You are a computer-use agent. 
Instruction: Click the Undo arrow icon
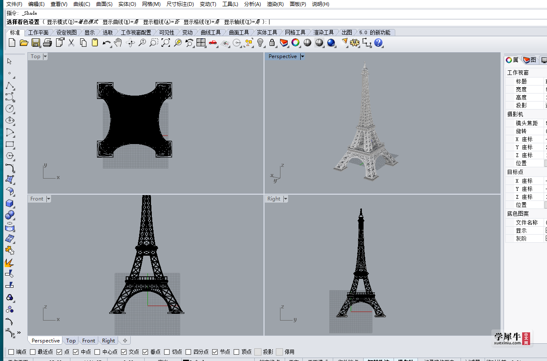[x=107, y=43]
